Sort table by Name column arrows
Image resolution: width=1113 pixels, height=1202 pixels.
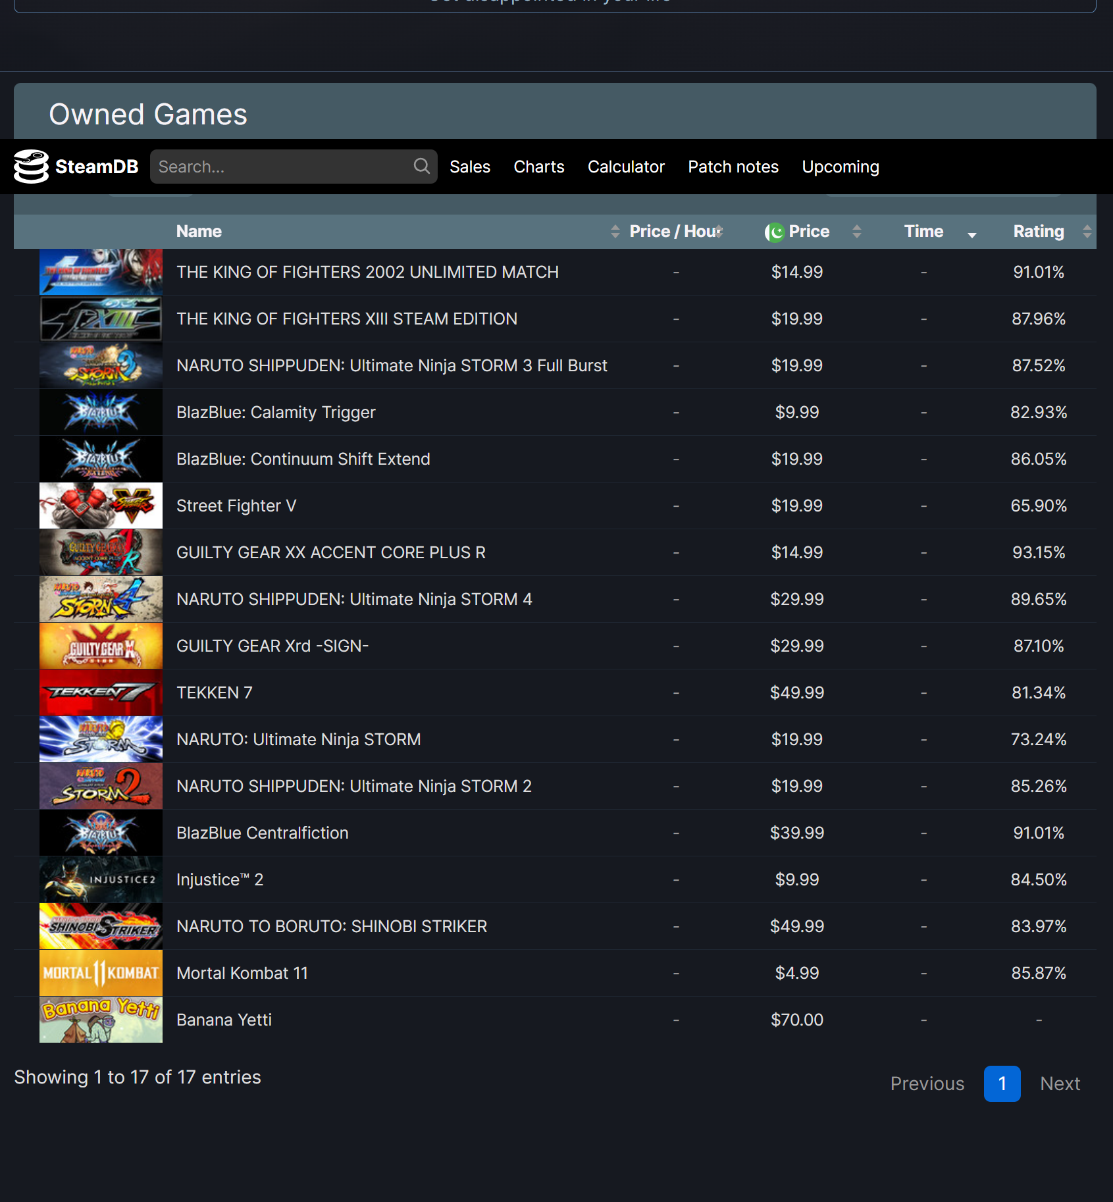point(615,232)
